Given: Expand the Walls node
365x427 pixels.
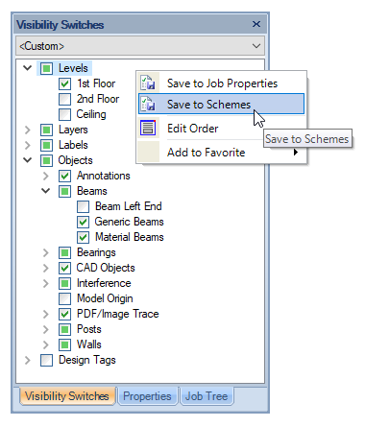Looking at the screenshot, I should coord(46,344).
